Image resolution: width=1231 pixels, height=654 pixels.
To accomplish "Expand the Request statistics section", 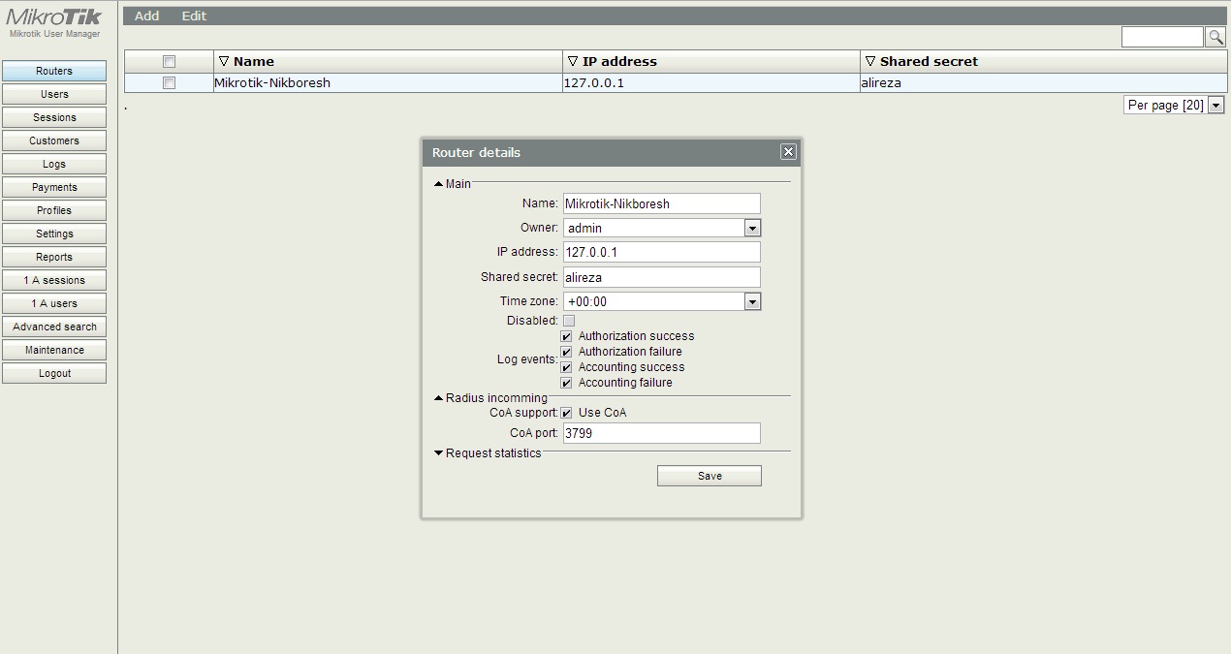I will click(x=439, y=453).
